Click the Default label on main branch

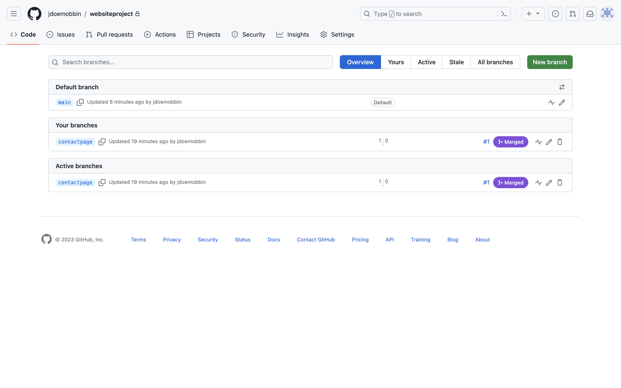(x=383, y=102)
